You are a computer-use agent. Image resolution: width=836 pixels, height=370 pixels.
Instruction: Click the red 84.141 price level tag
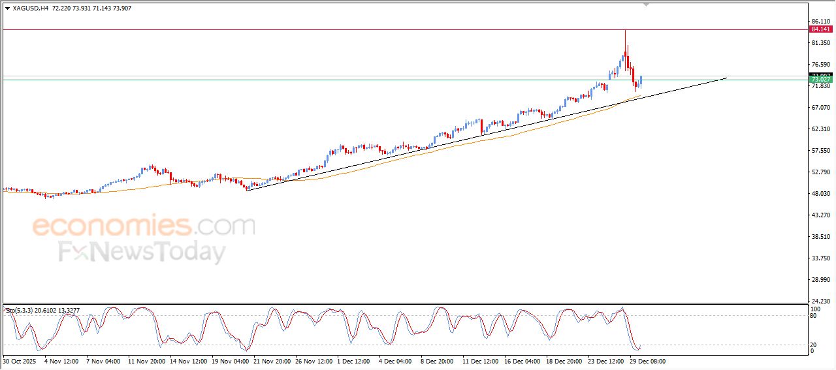pyautogui.click(x=820, y=29)
